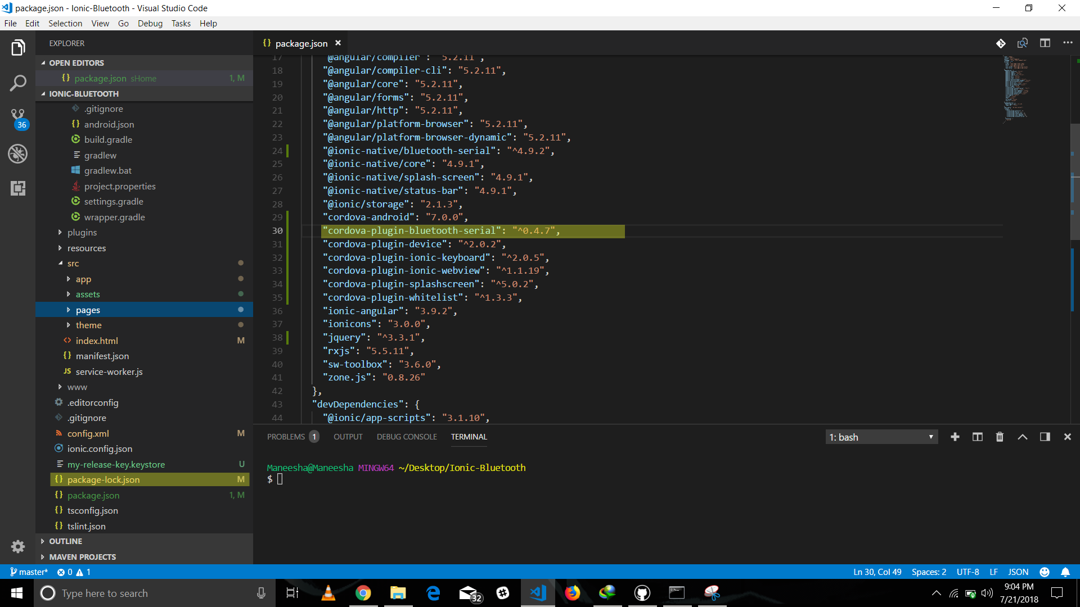Click the Manage gear icon

[x=18, y=546]
